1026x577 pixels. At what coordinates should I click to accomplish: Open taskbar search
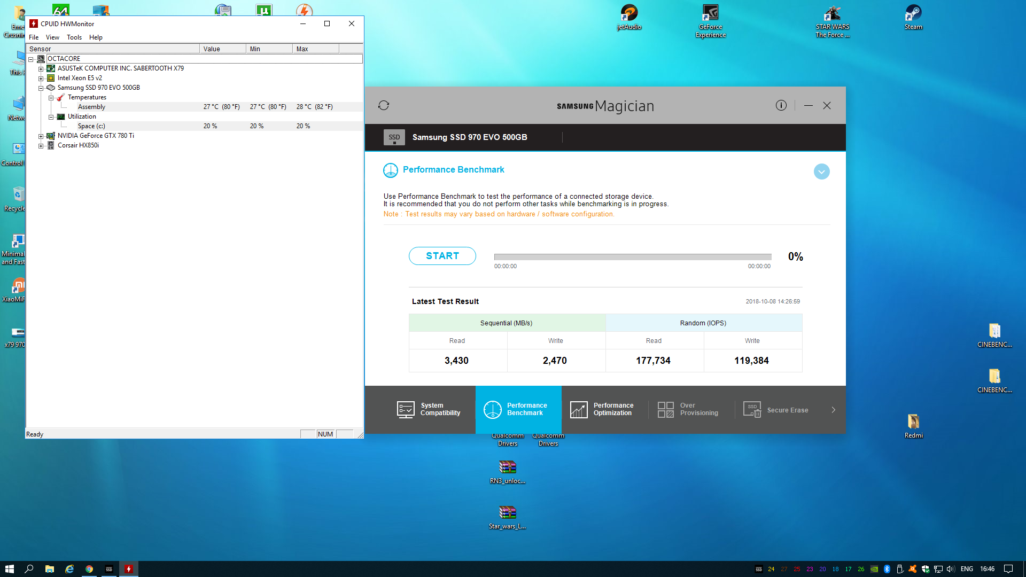point(29,569)
